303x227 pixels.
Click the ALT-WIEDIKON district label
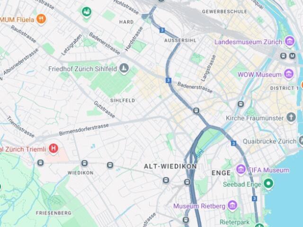[170, 166]
